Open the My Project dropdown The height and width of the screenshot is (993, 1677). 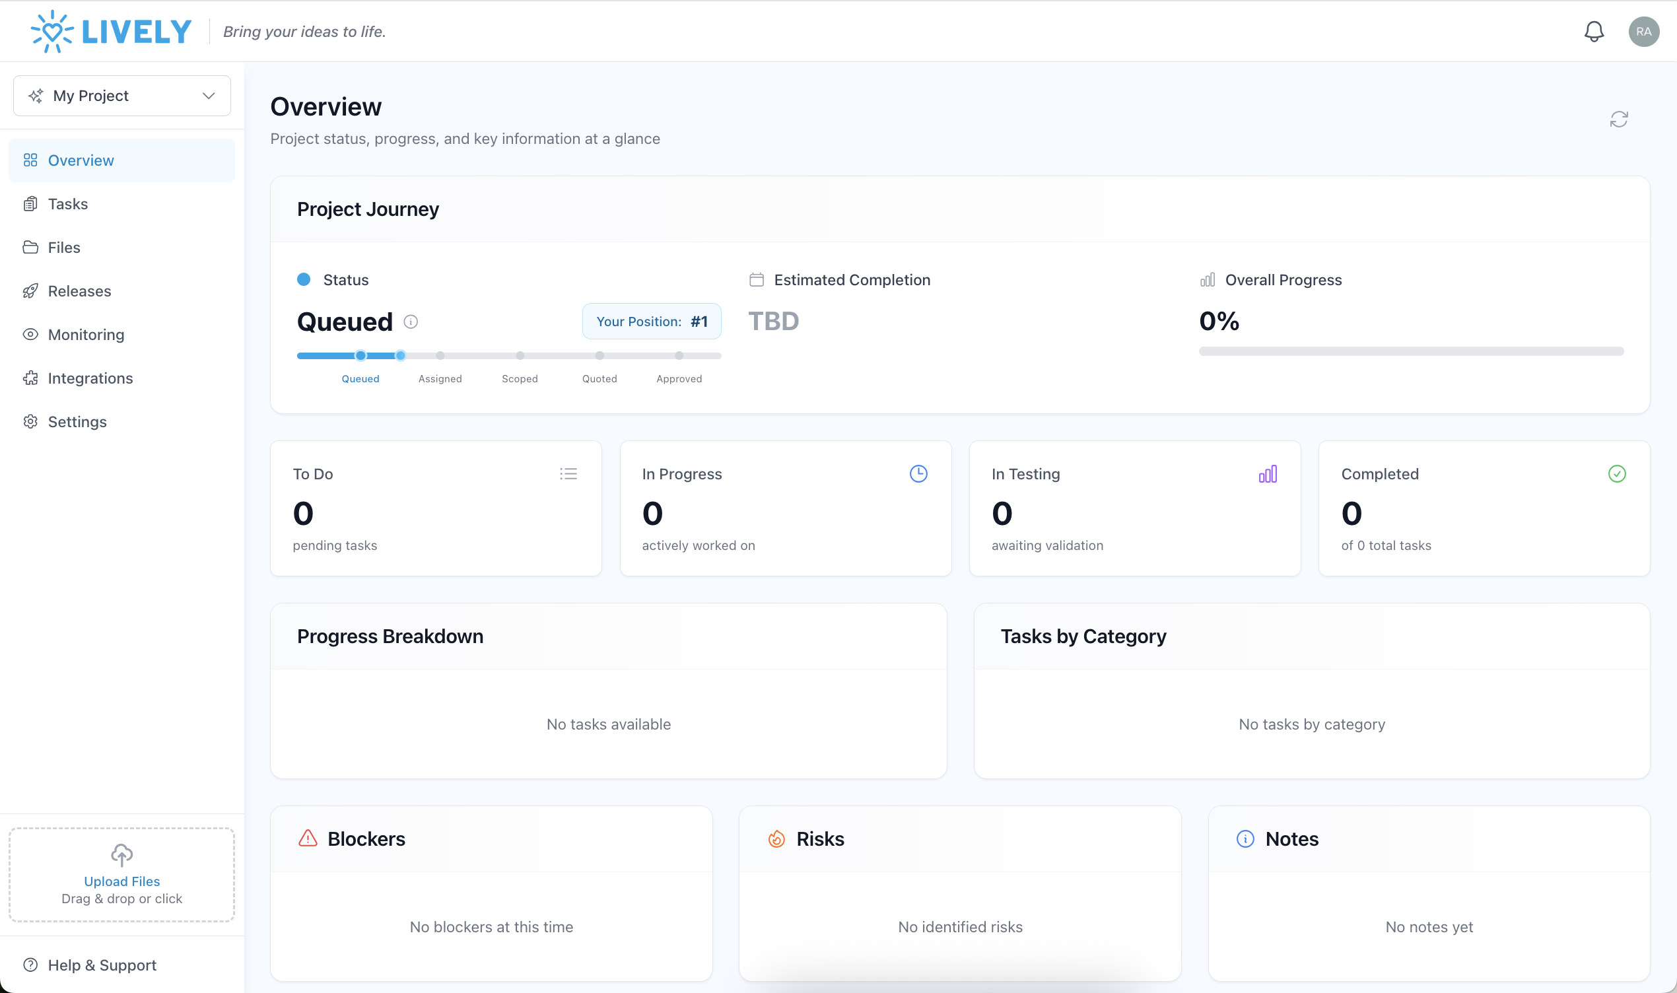(x=121, y=95)
